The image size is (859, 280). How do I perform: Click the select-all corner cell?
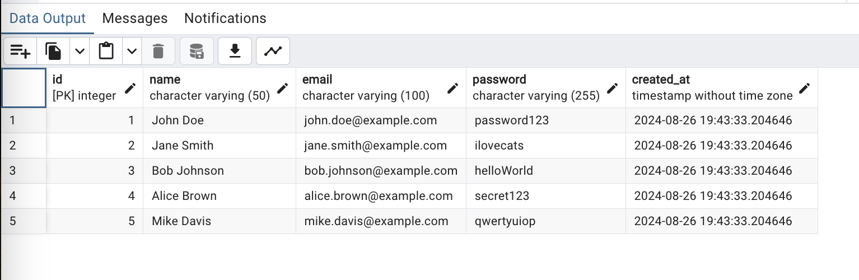tap(24, 87)
